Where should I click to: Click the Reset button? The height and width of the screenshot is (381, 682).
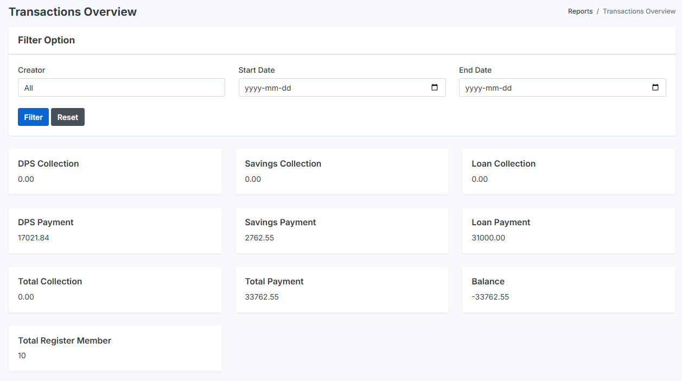pos(68,117)
